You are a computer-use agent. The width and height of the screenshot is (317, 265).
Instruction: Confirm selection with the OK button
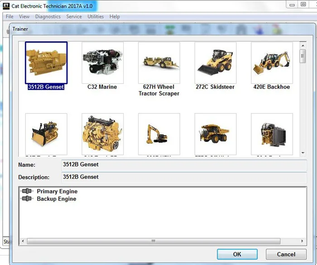(x=237, y=254)
